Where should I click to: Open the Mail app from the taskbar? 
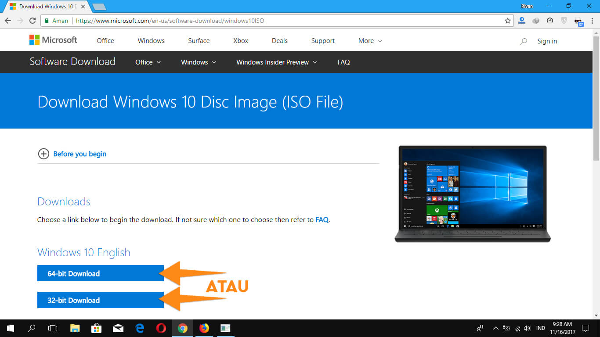click(118, 328)
